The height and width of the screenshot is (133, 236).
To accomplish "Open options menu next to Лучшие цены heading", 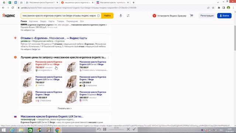I will point(108,57).
